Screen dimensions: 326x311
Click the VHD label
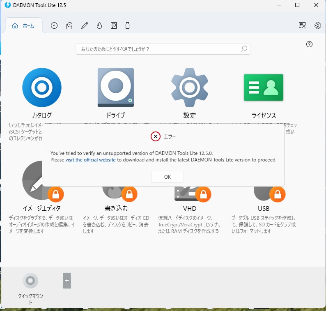click(190, 208)
